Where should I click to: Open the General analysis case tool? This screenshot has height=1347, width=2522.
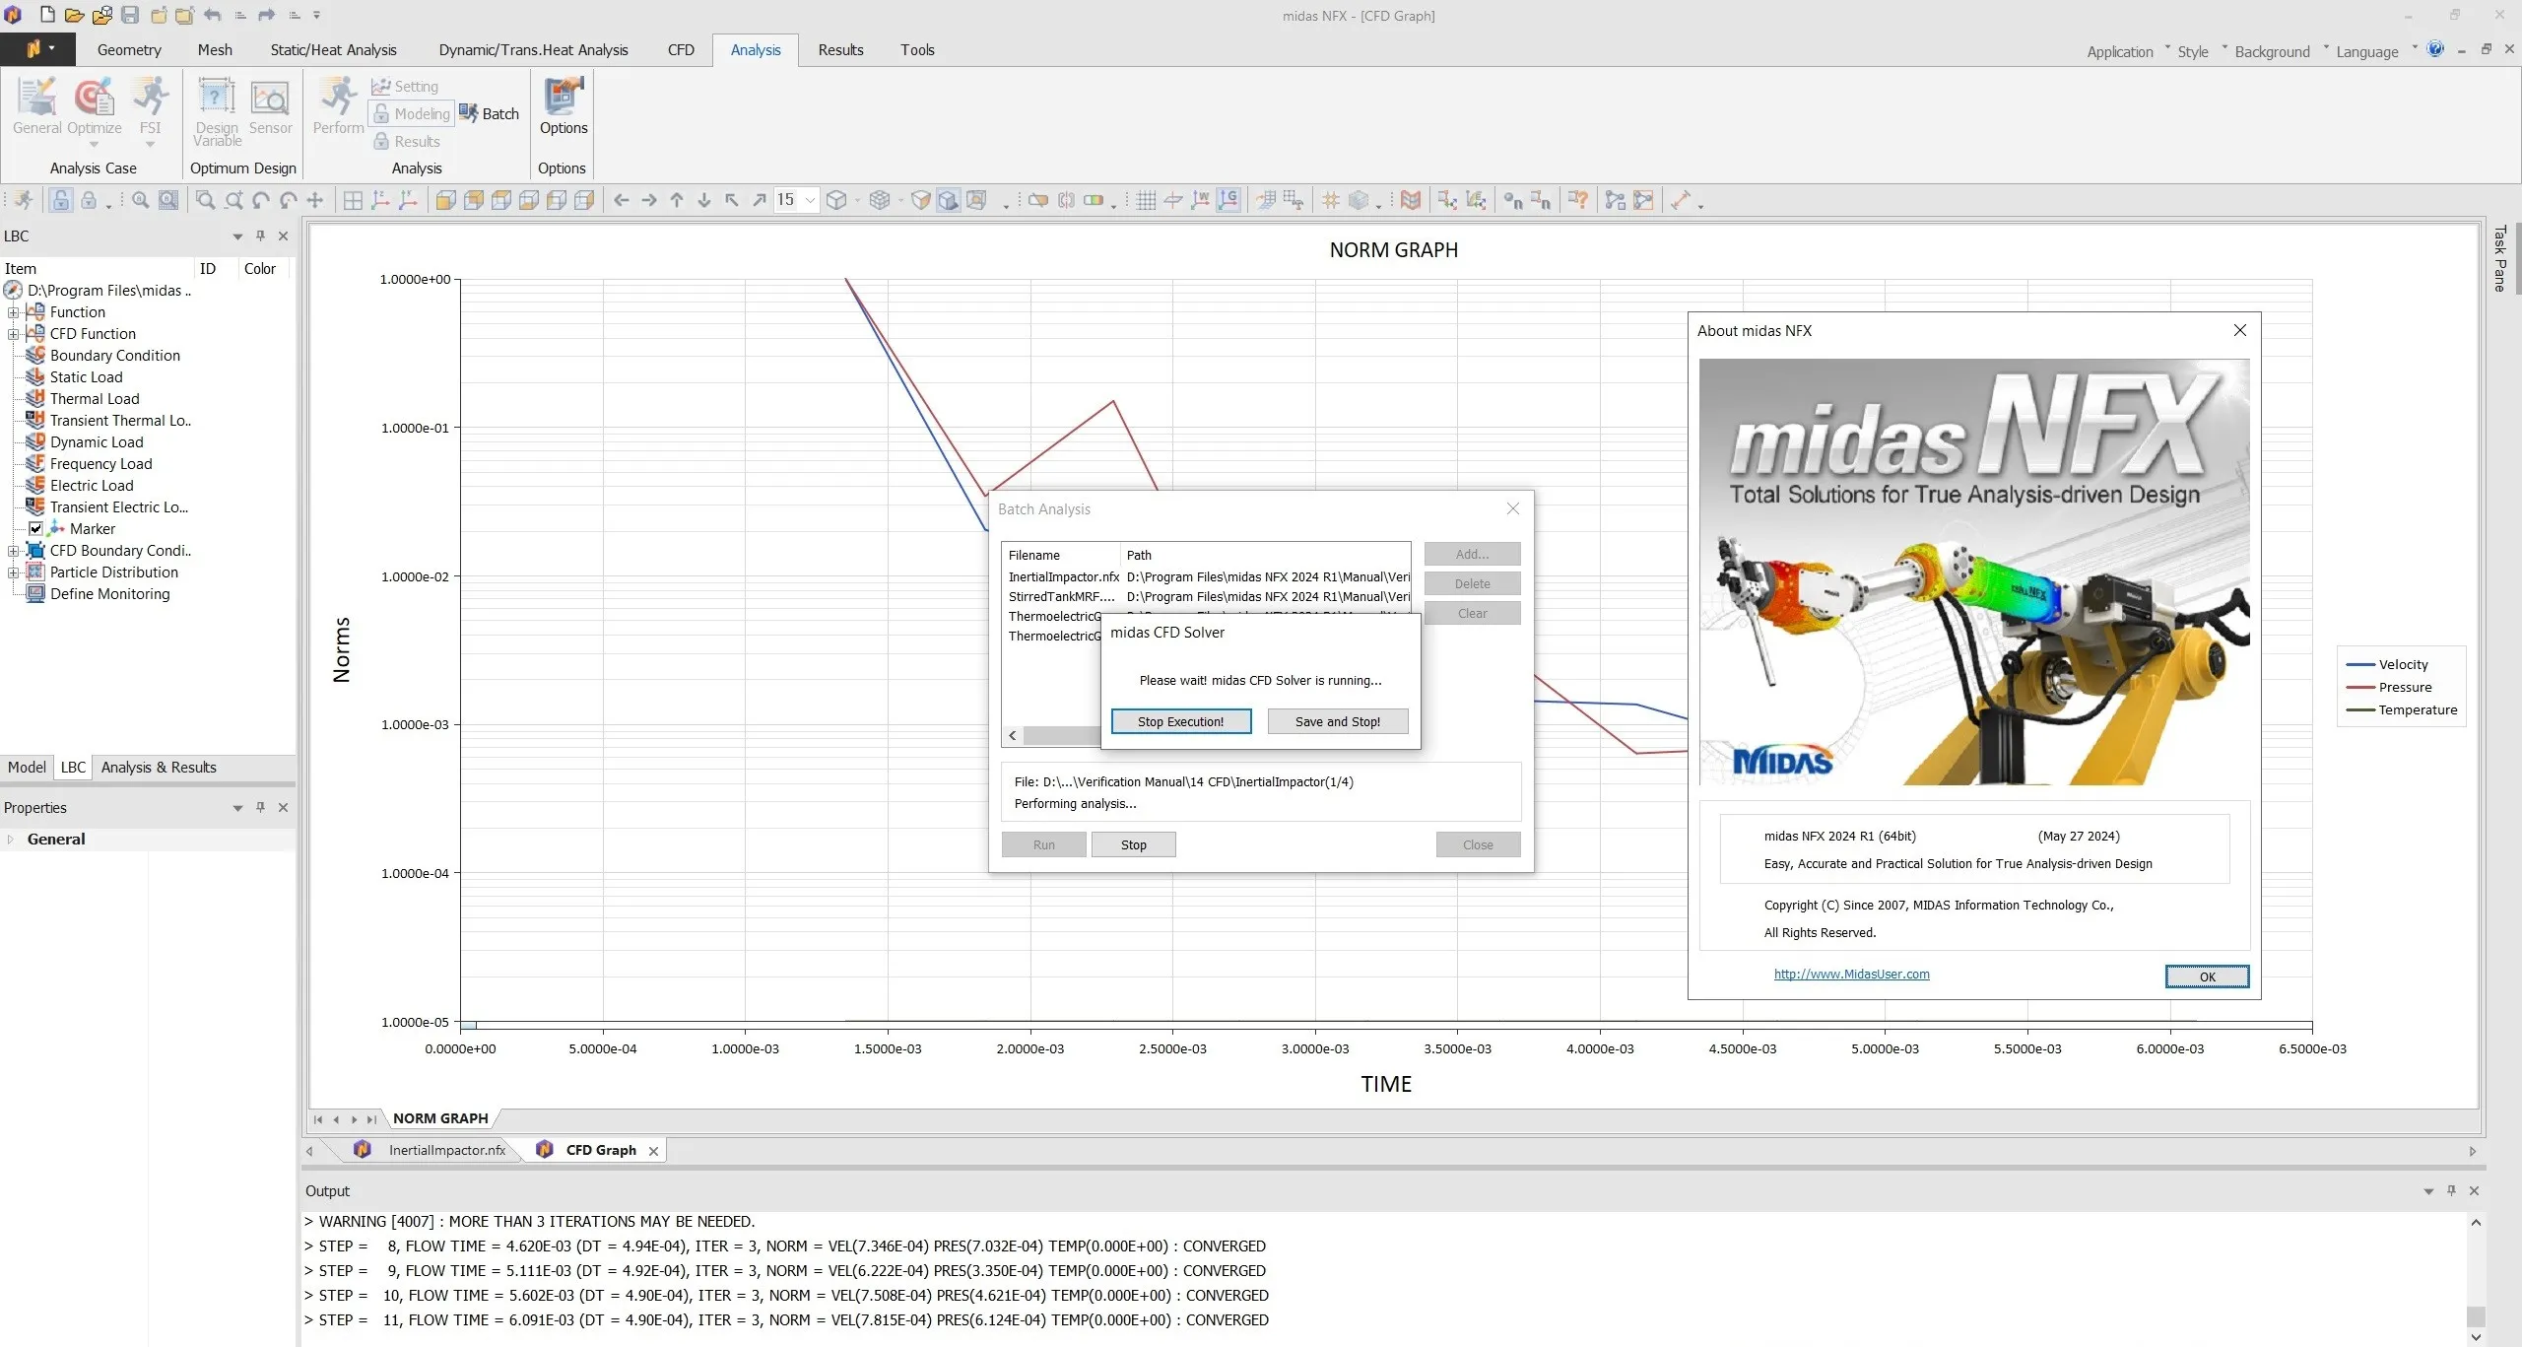click(x=37, y=106)
